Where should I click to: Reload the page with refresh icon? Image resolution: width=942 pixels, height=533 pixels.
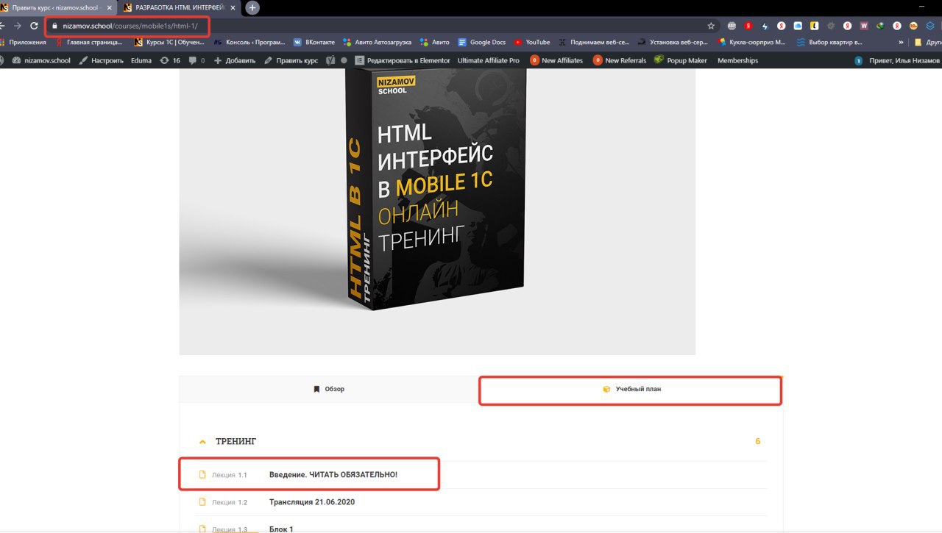point(34,25)
